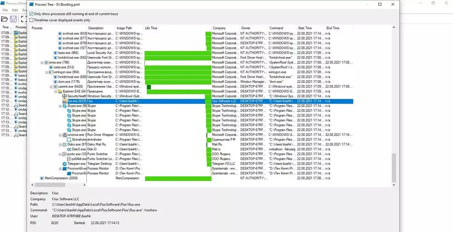
Task: Click the scroll up arrow of process list
Action: point(394,28)
